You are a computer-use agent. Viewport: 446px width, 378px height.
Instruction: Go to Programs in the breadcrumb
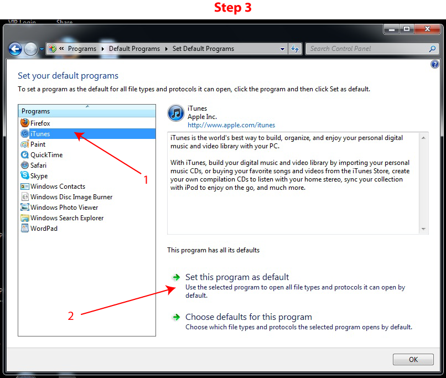tap(82, 49)
